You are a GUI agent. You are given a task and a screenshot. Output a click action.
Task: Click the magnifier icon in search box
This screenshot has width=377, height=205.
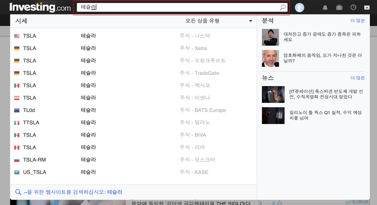click(283, 8)
